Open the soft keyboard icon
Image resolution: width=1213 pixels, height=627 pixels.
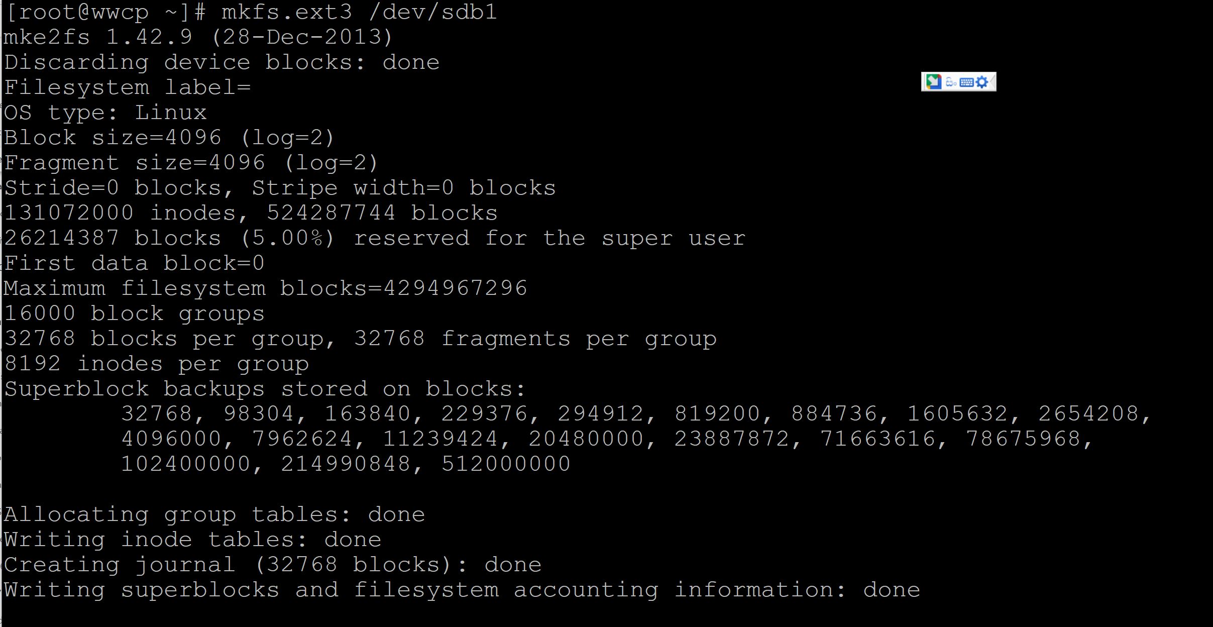coord(967,82)
